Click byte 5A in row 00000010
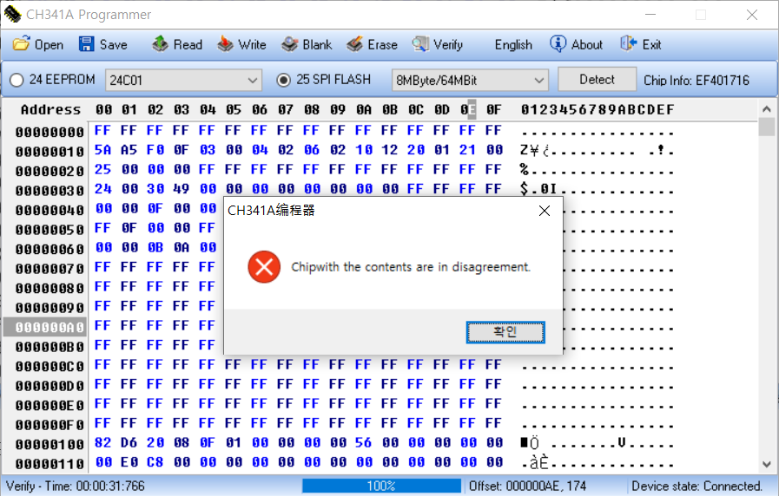This screenshot has width=779, height=496. 102,150
